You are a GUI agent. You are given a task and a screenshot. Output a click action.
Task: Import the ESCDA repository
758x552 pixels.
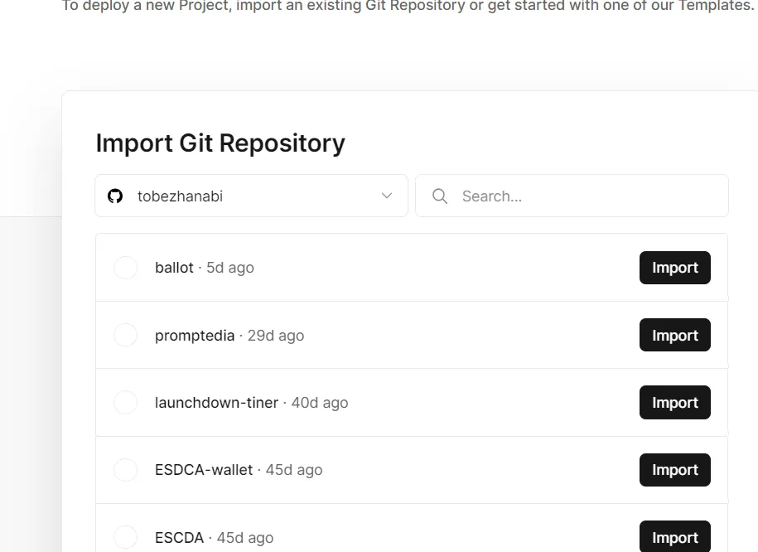tap(674, 537)
